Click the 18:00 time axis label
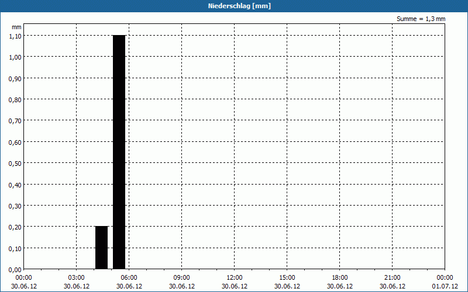This screenshot has width=468, height=292. click(x=340, y=278)
